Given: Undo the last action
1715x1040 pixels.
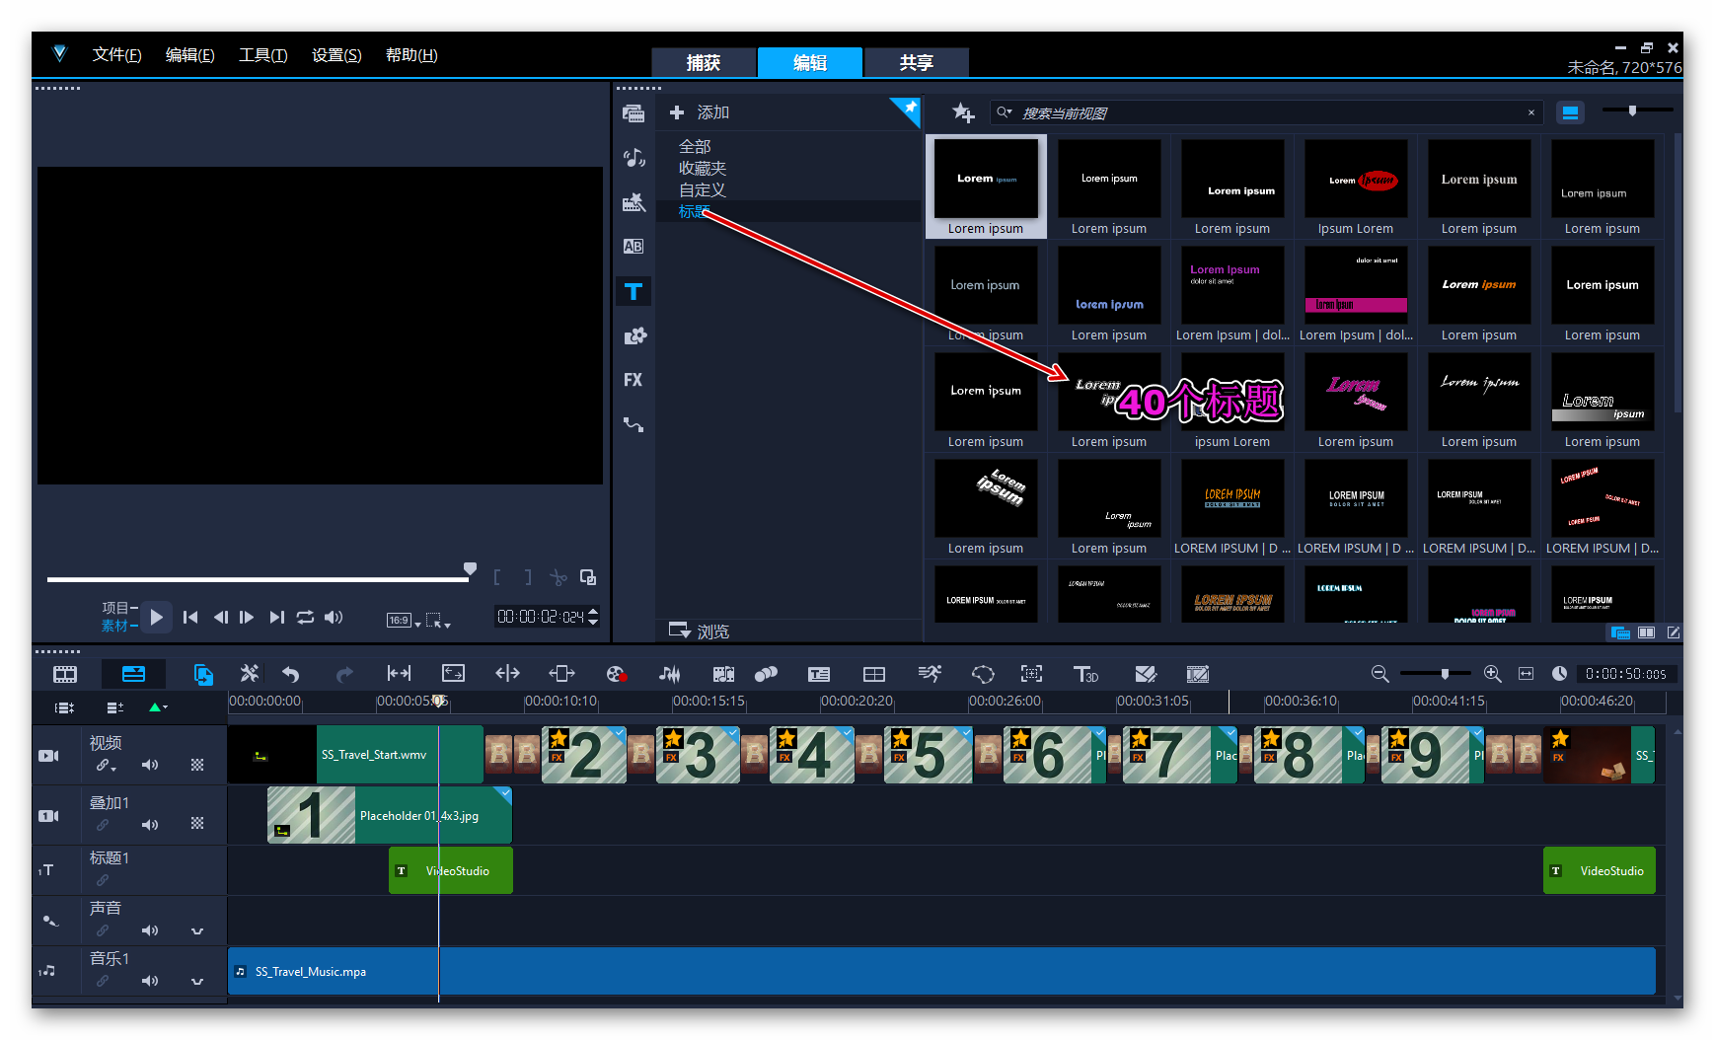Looking at the screenshot, I should [290, 674].
